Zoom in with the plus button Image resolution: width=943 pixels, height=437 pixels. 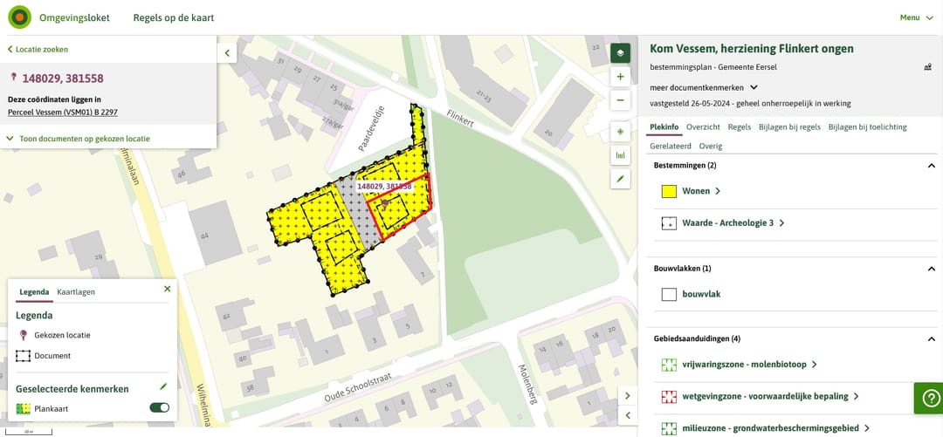620,77
